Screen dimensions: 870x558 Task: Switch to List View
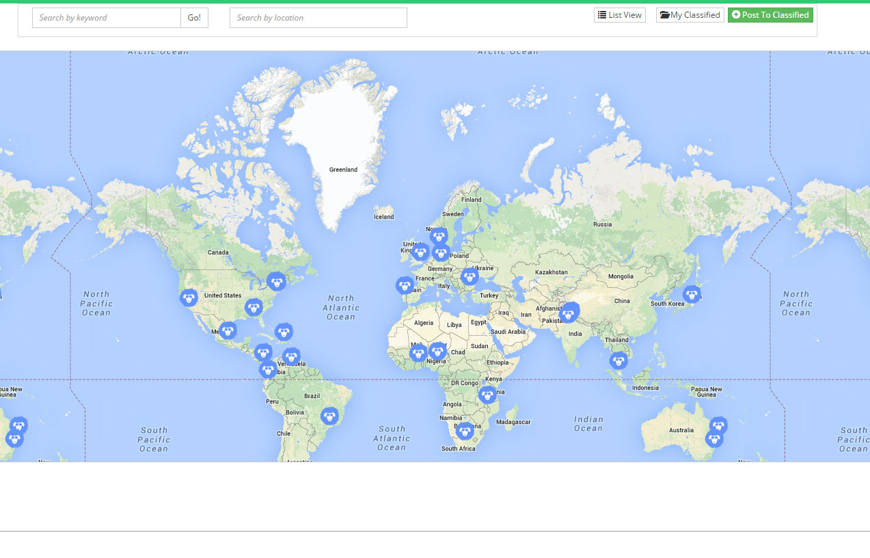click(x=619, y=15)
